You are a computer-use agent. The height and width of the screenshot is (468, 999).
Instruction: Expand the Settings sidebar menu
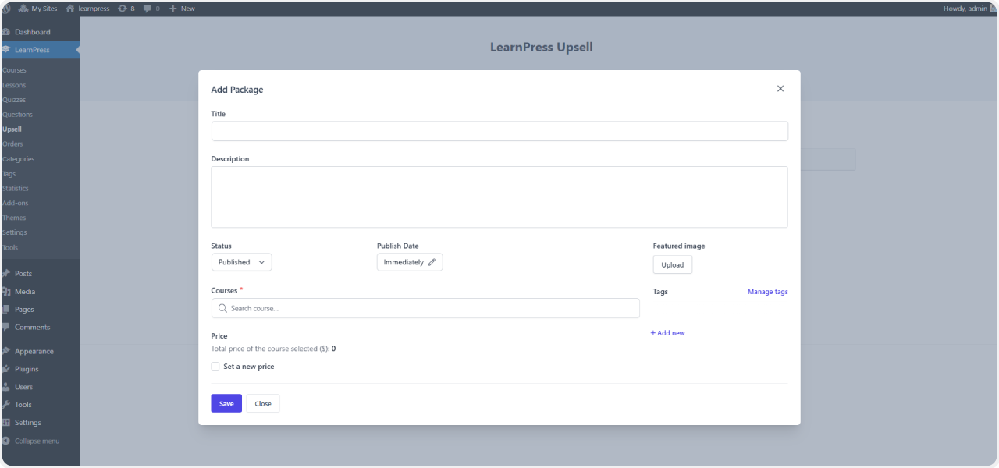click(x=29, y=422)
